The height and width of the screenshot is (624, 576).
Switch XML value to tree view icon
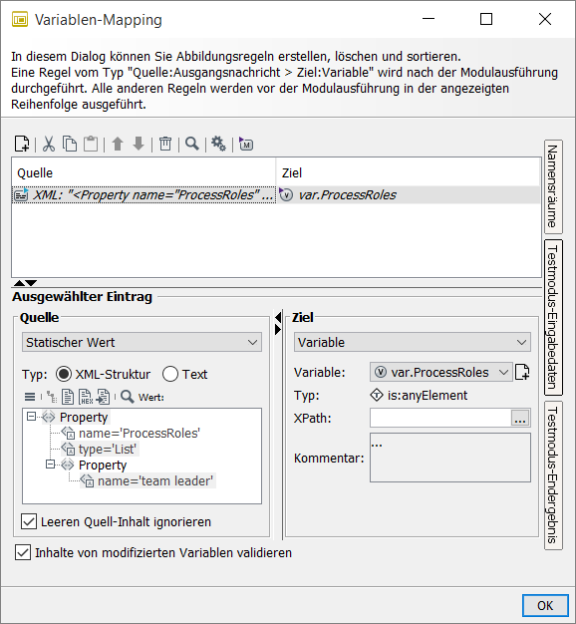coord(51,397)
